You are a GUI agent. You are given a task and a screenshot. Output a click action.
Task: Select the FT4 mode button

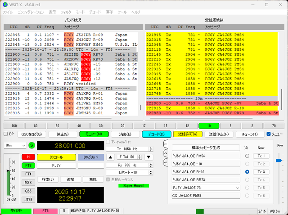pos(28,174)
